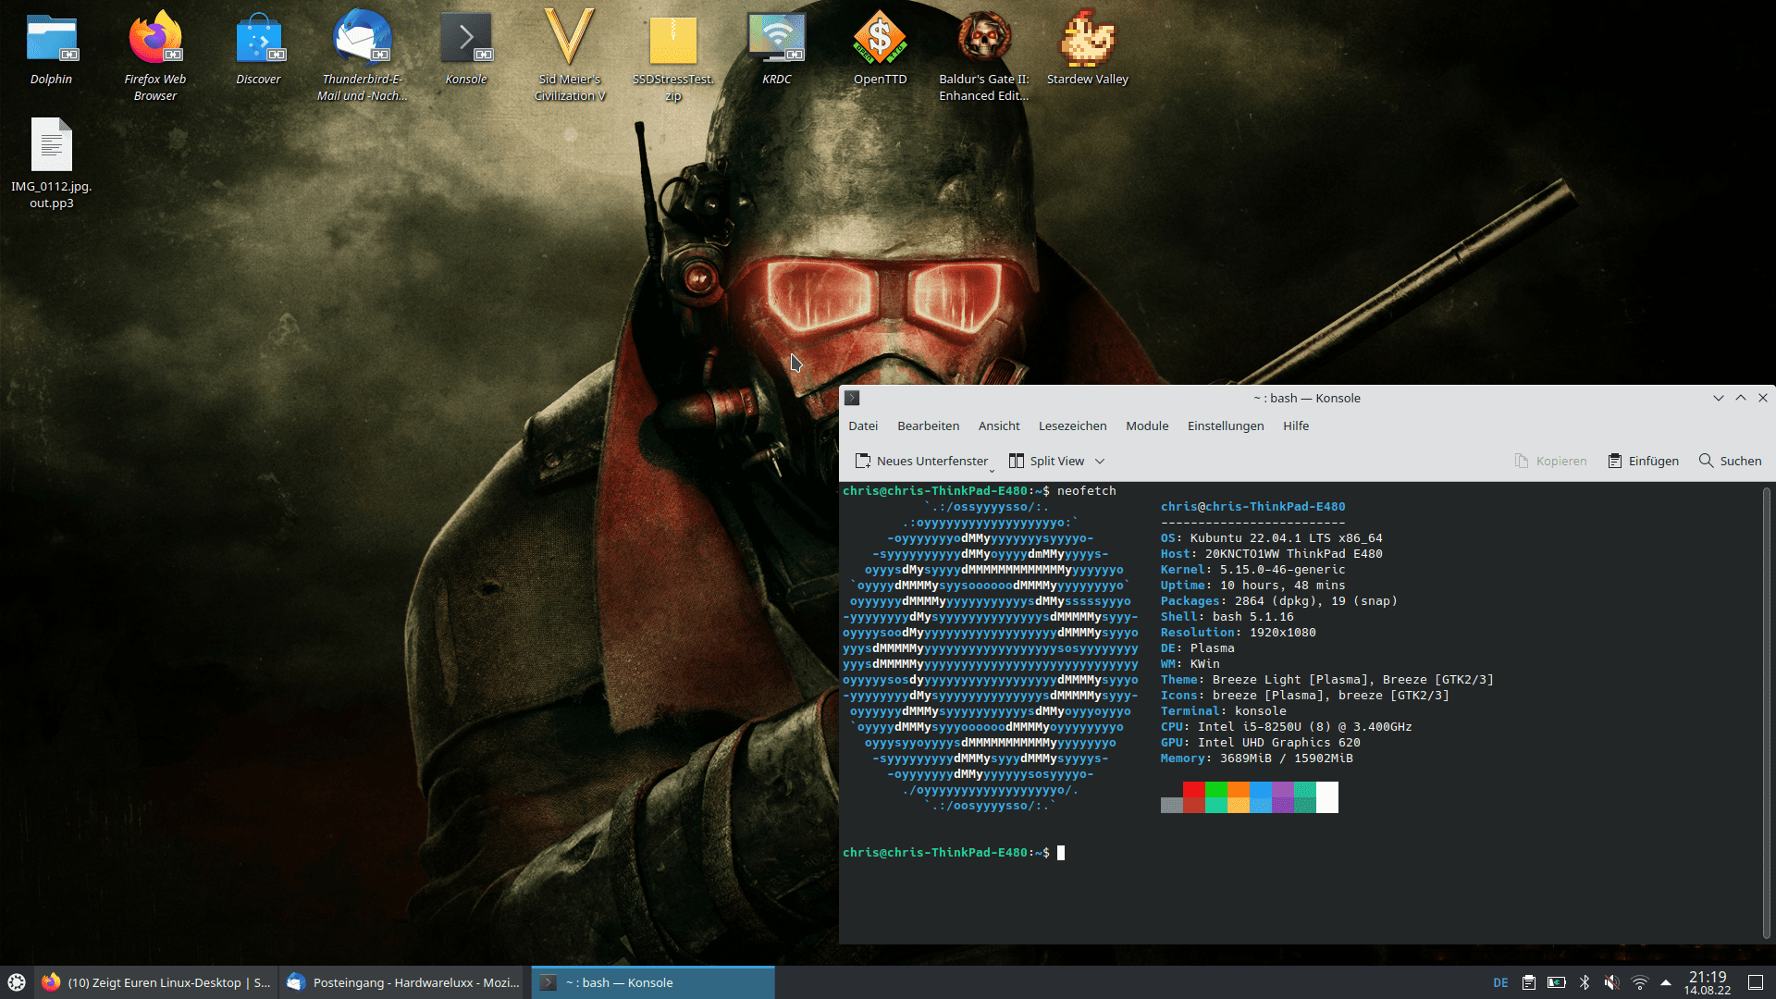Viewport: 1776px width, 999px height.
Task: Click Kopieren in the Konsole toolbar
Action: tap(1550, 461)
